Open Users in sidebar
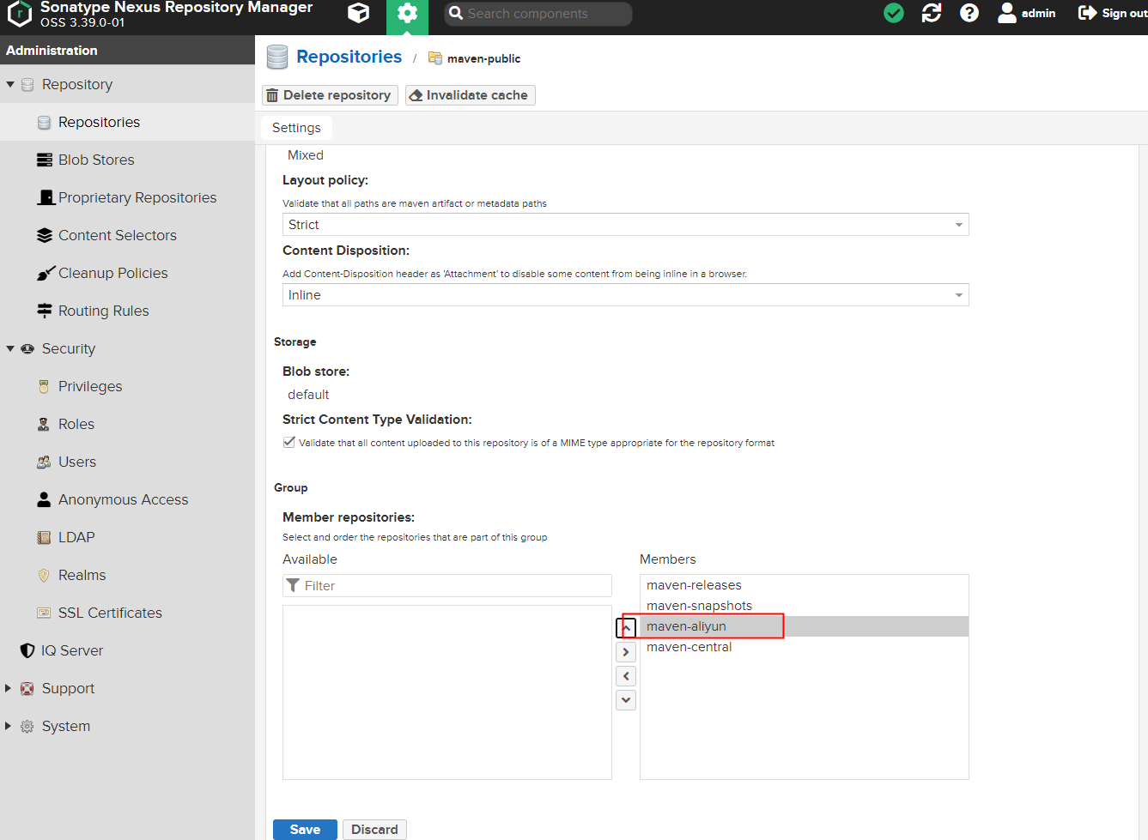 pyautogui.click(x=127, y=462)
